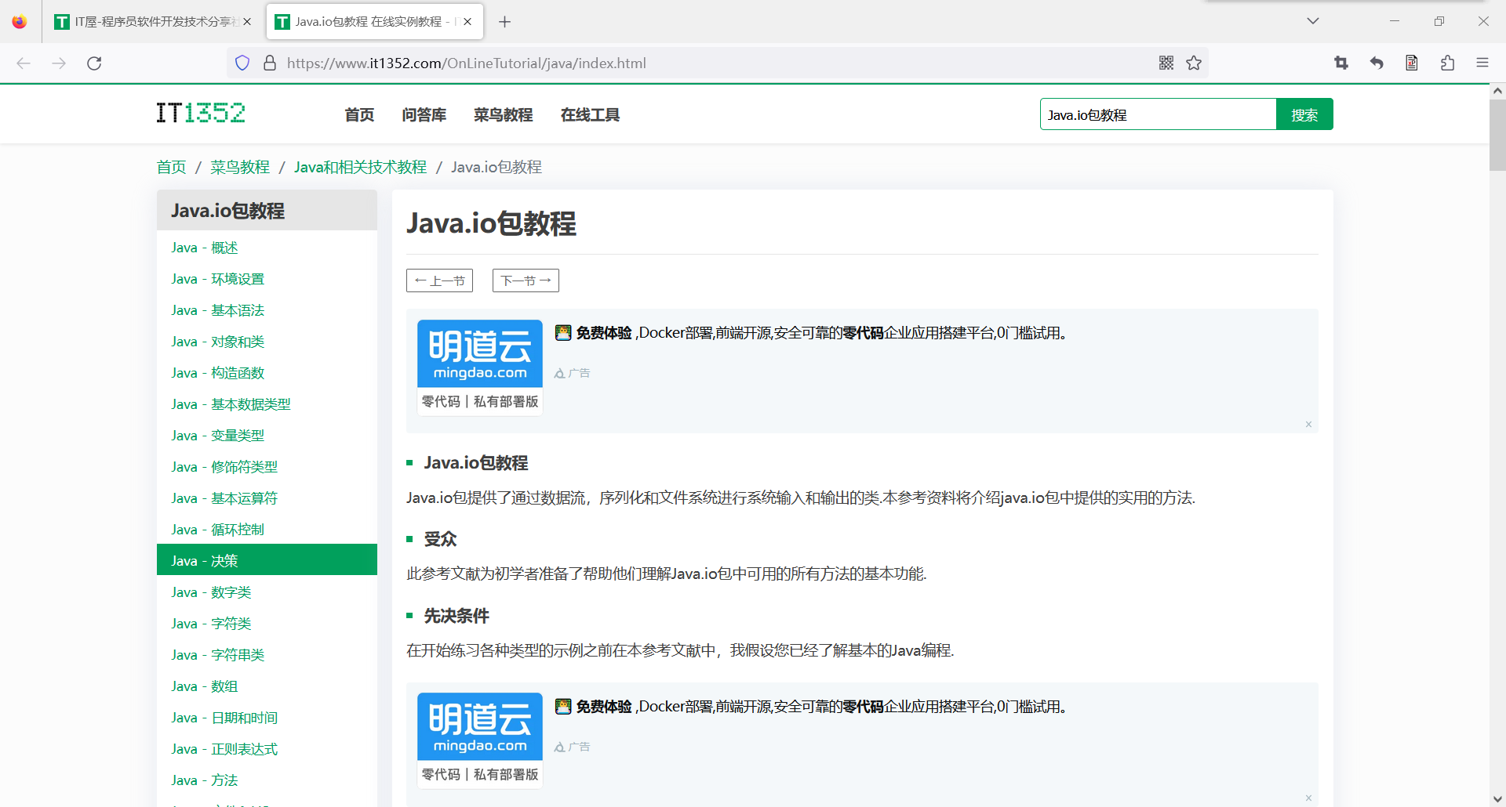Image resolution: width=1506 pixels, height=807 pixels.
Task: Open Java - 方法 in sidebar
Action: coord(267,780)
